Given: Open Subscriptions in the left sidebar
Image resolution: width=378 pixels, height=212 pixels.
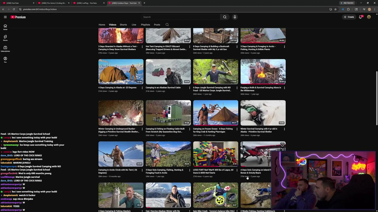Looking at the screenshot, I should point(5,49).
